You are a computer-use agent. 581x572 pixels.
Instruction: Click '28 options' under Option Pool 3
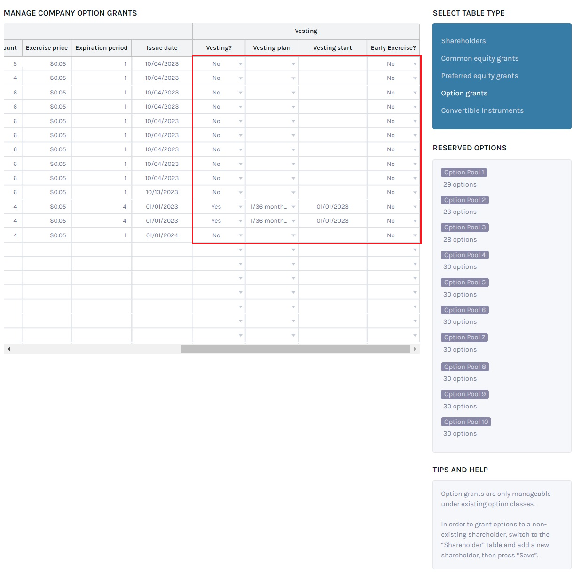pyautogui.click(x=460, y=240)
